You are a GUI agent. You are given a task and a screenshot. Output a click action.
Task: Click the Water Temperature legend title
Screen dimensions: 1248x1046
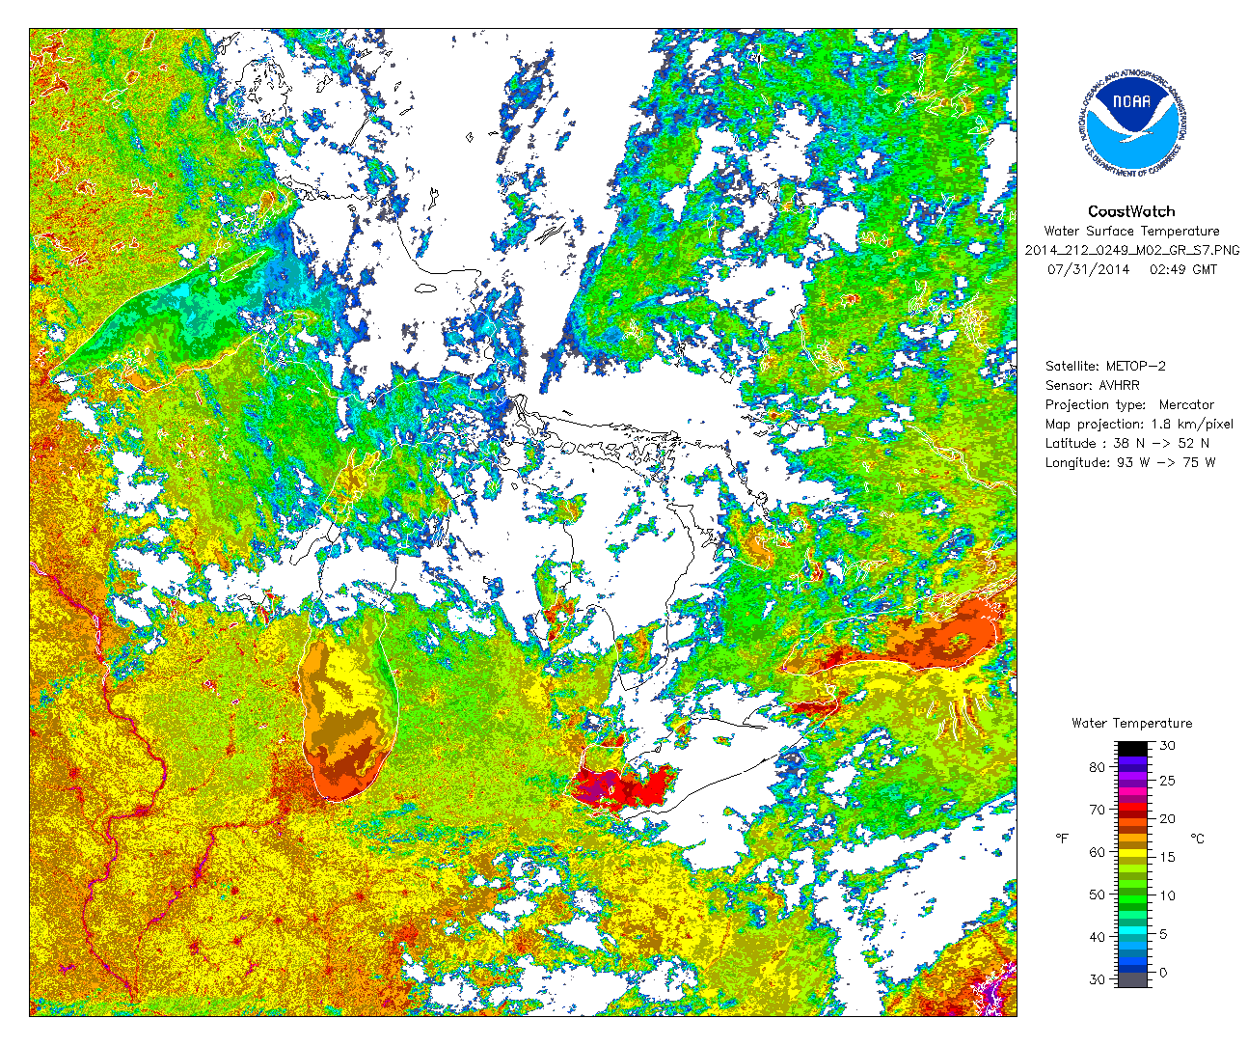point(1131,724)
